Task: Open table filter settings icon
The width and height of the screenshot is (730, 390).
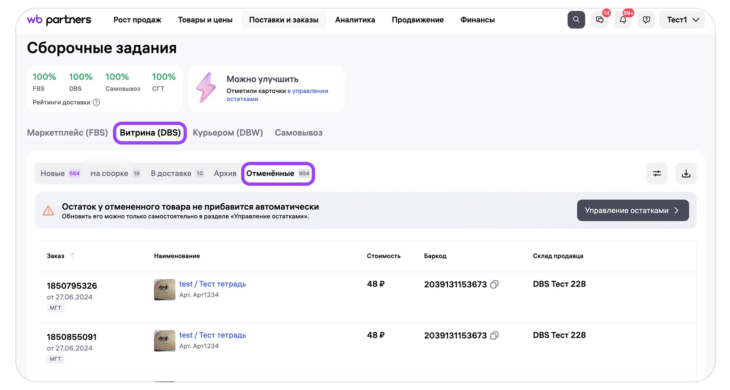Action: tap(656, 173)
